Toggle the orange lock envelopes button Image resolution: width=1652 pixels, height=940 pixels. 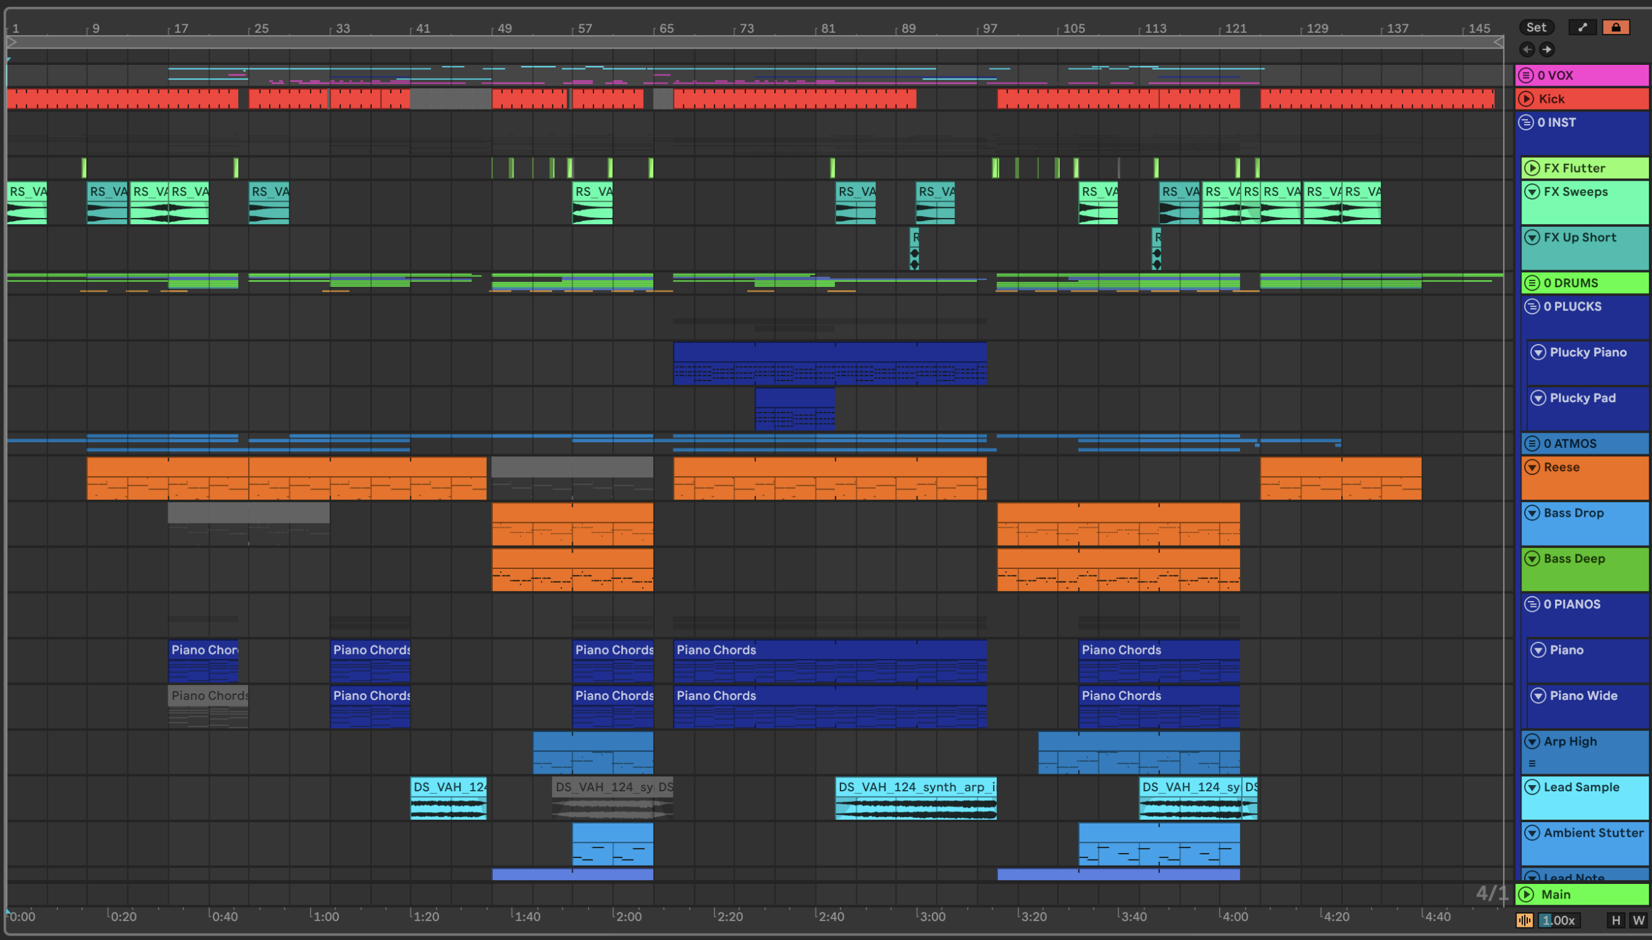pyautogui.click(x=1615, y=27)
